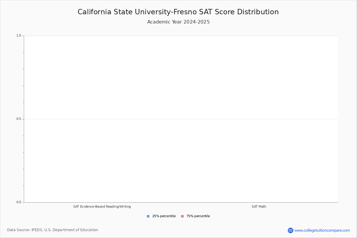Click the 0.0 y-axis value
The height and width of the screenshot is (238, 357).
click(x=18, y=202)
